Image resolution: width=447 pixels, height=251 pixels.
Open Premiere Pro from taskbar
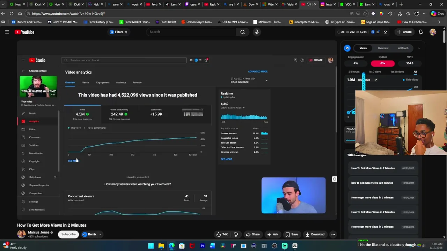coord(202,246)
